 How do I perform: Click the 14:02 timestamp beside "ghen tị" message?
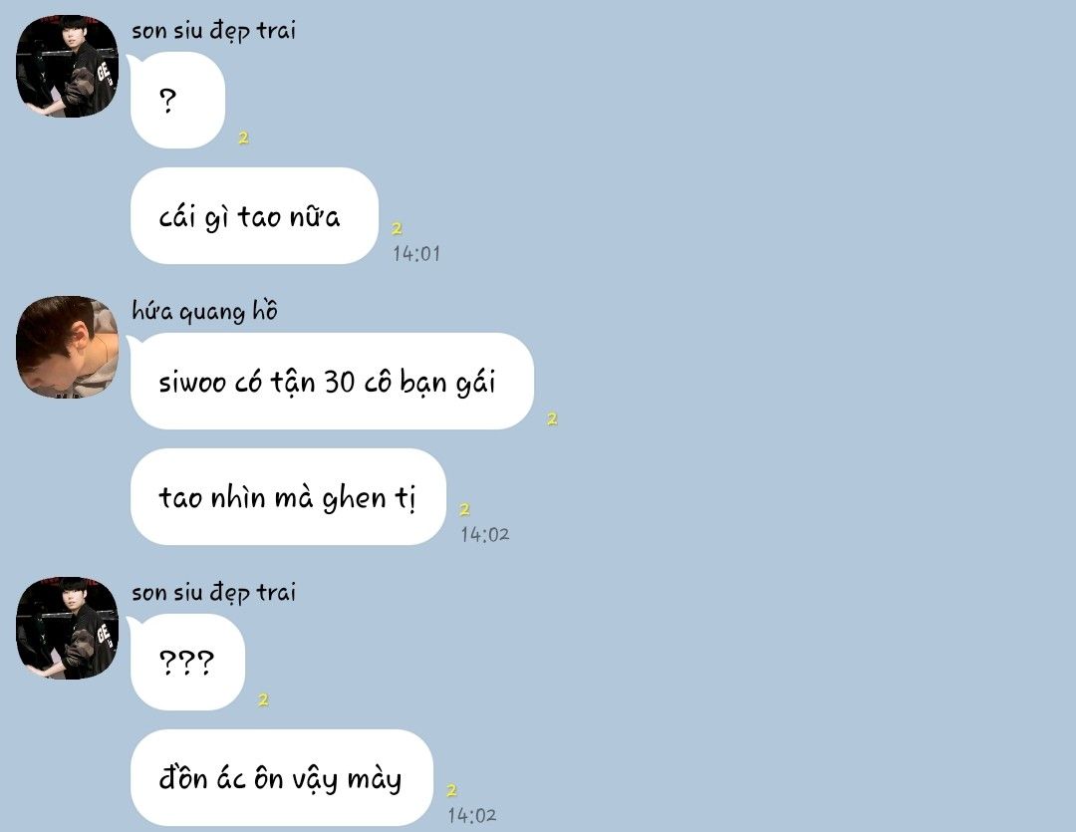(x=484, y=535)
